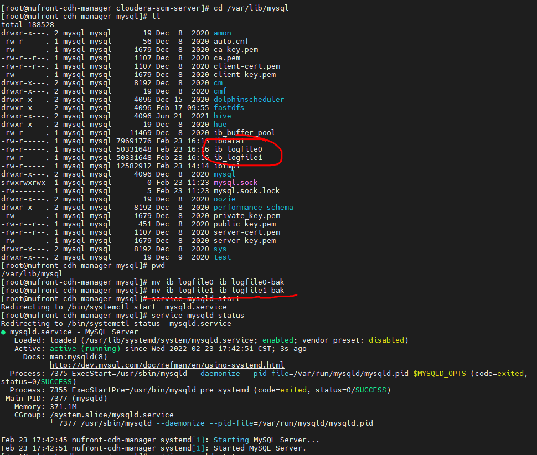Click 'Docs: man:mysqld(8)' line
Viewport: 537px width, 455px height.
[65, 356]
